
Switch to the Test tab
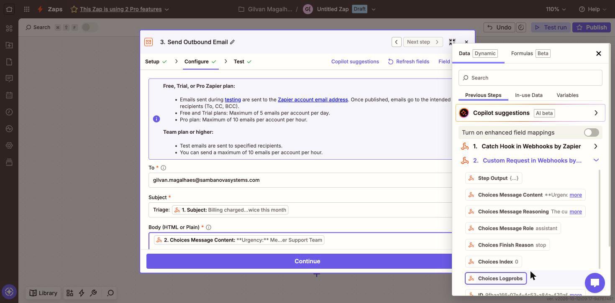point(243,61)
